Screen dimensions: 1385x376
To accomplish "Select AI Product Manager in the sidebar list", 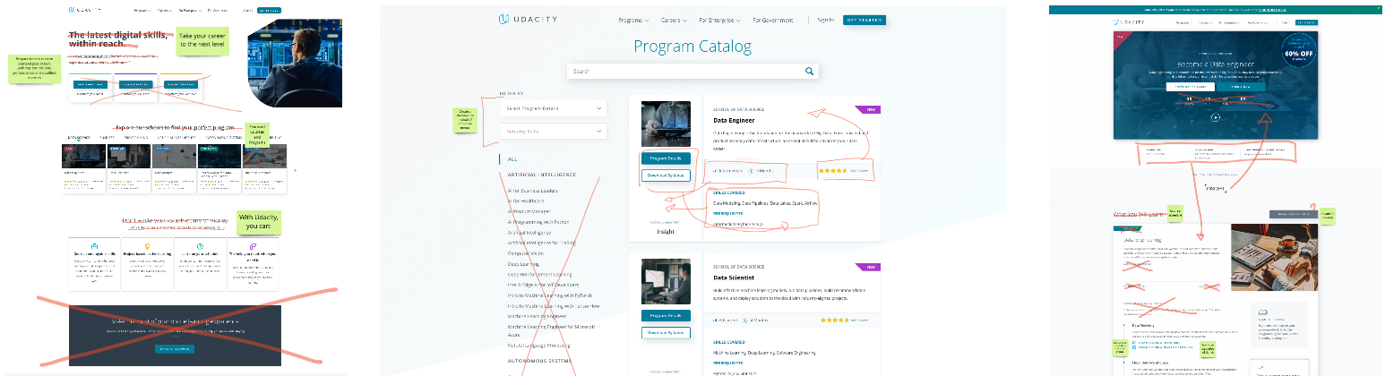I will [529, 211].
